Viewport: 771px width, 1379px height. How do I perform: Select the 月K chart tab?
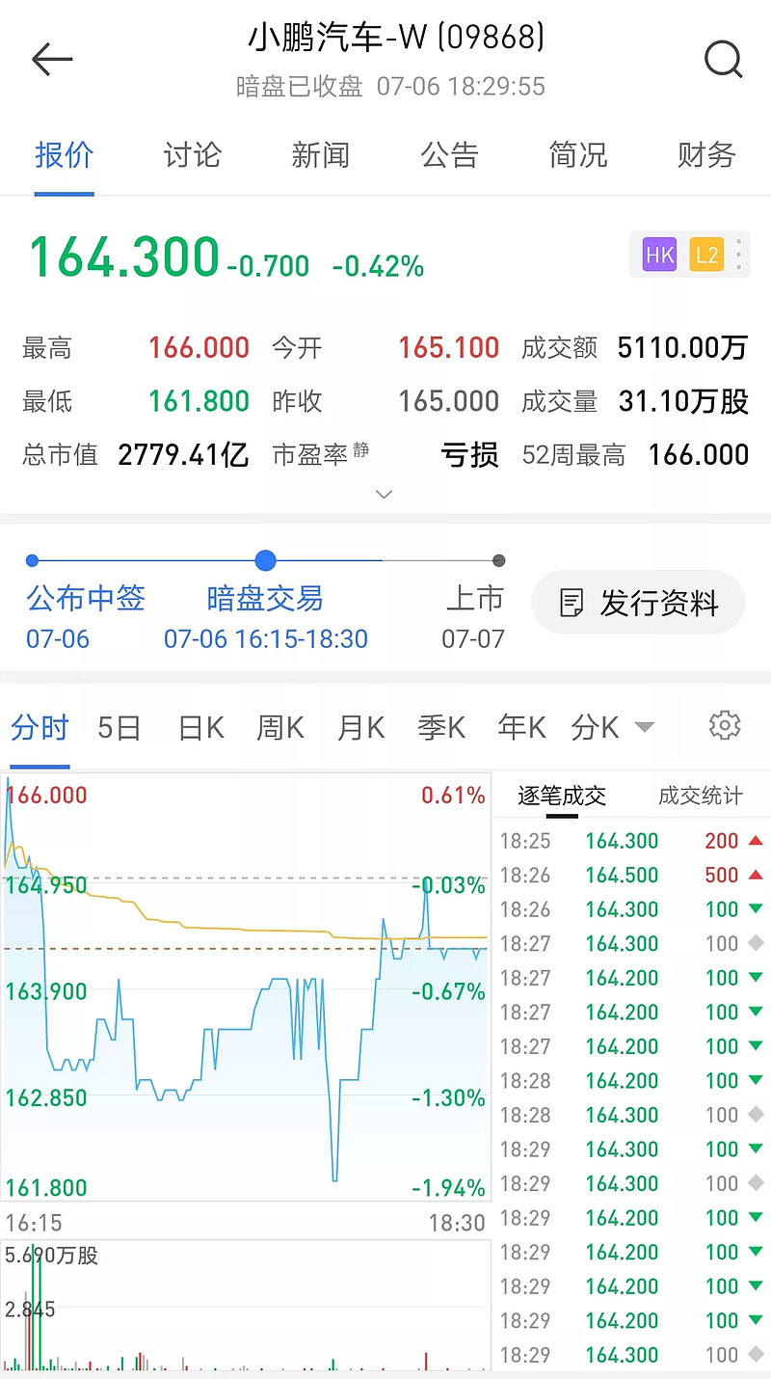pos(361,727)
